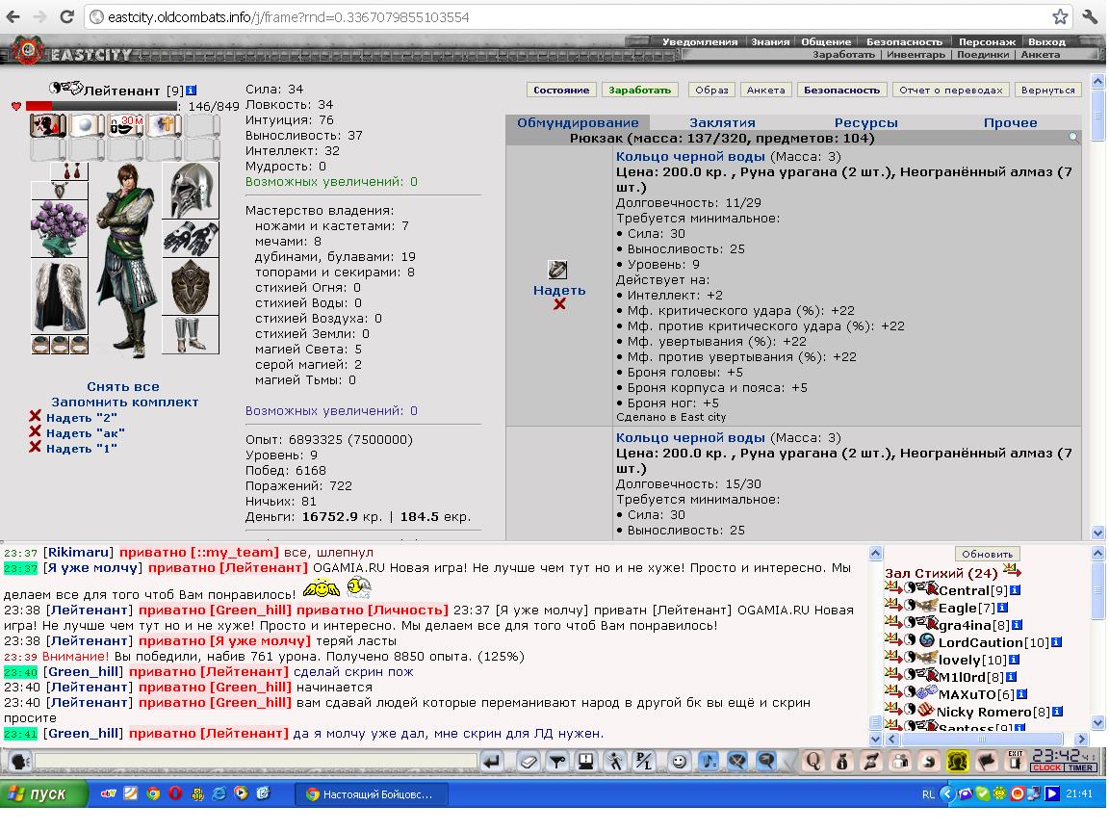This screenshot has width=1109, height=832.
Task: Open the Обмундирование tab
Action: coord(578,122)
